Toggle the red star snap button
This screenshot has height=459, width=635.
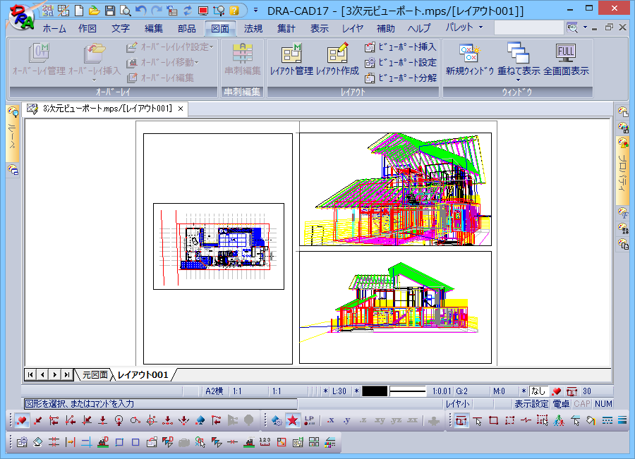(x=292, y=420)
